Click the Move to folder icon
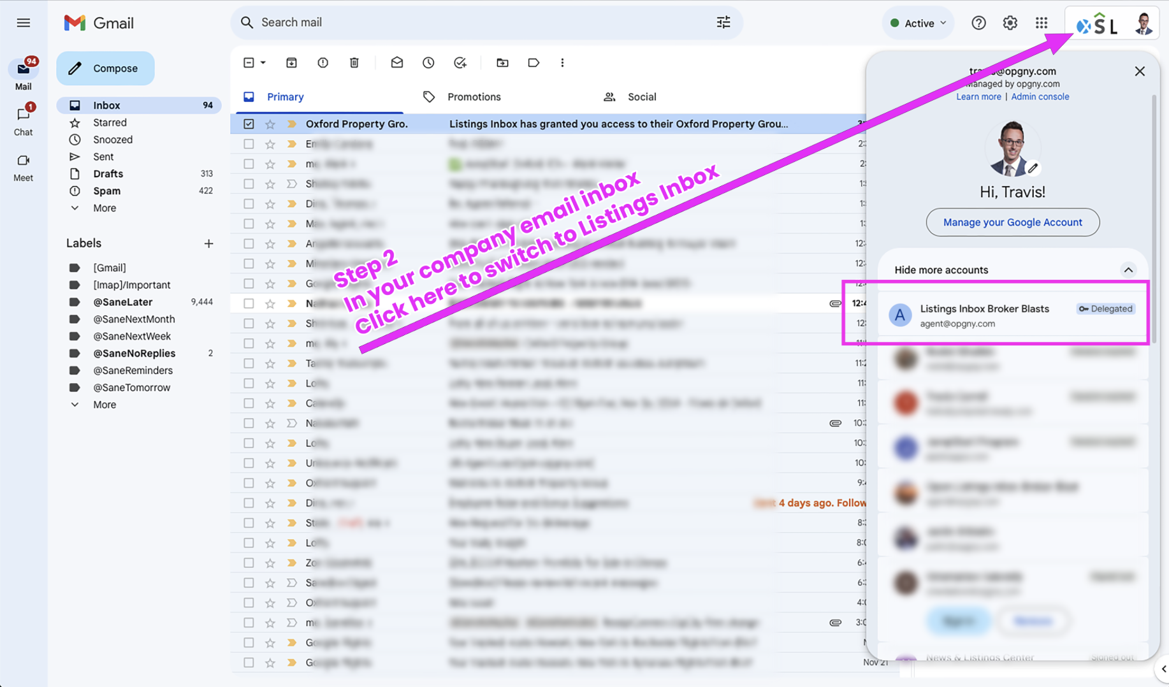This screenshot has height=687, width=1169. (502, 62)
